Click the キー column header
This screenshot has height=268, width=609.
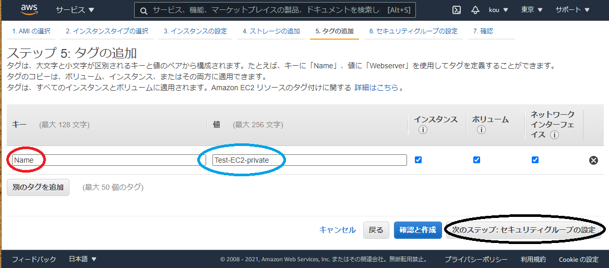tap(19, 125)
